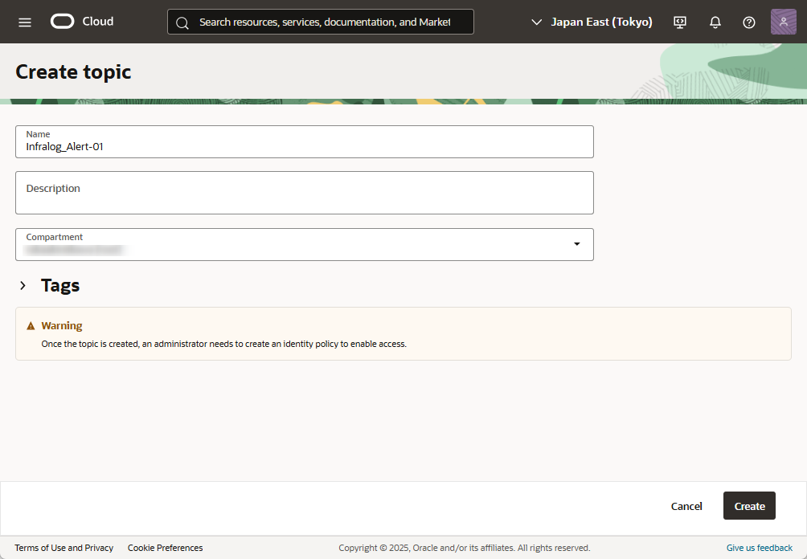Open the Compartment dropdown arrow
This screenshot has height=559, width=807.
(x=576, y=244)
